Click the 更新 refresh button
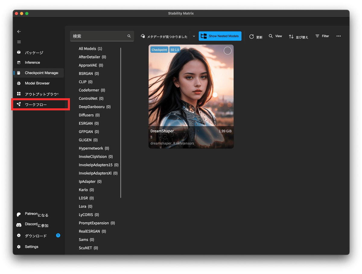 click(256, 37)
